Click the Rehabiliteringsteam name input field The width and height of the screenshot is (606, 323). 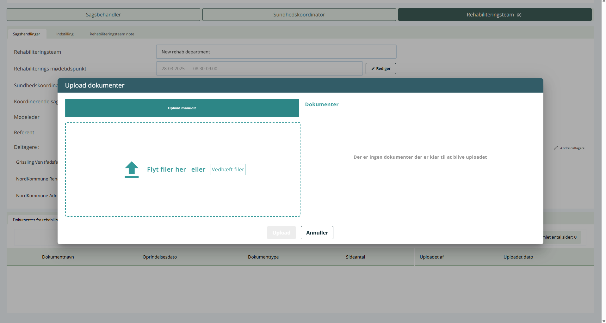coord(276,52)
